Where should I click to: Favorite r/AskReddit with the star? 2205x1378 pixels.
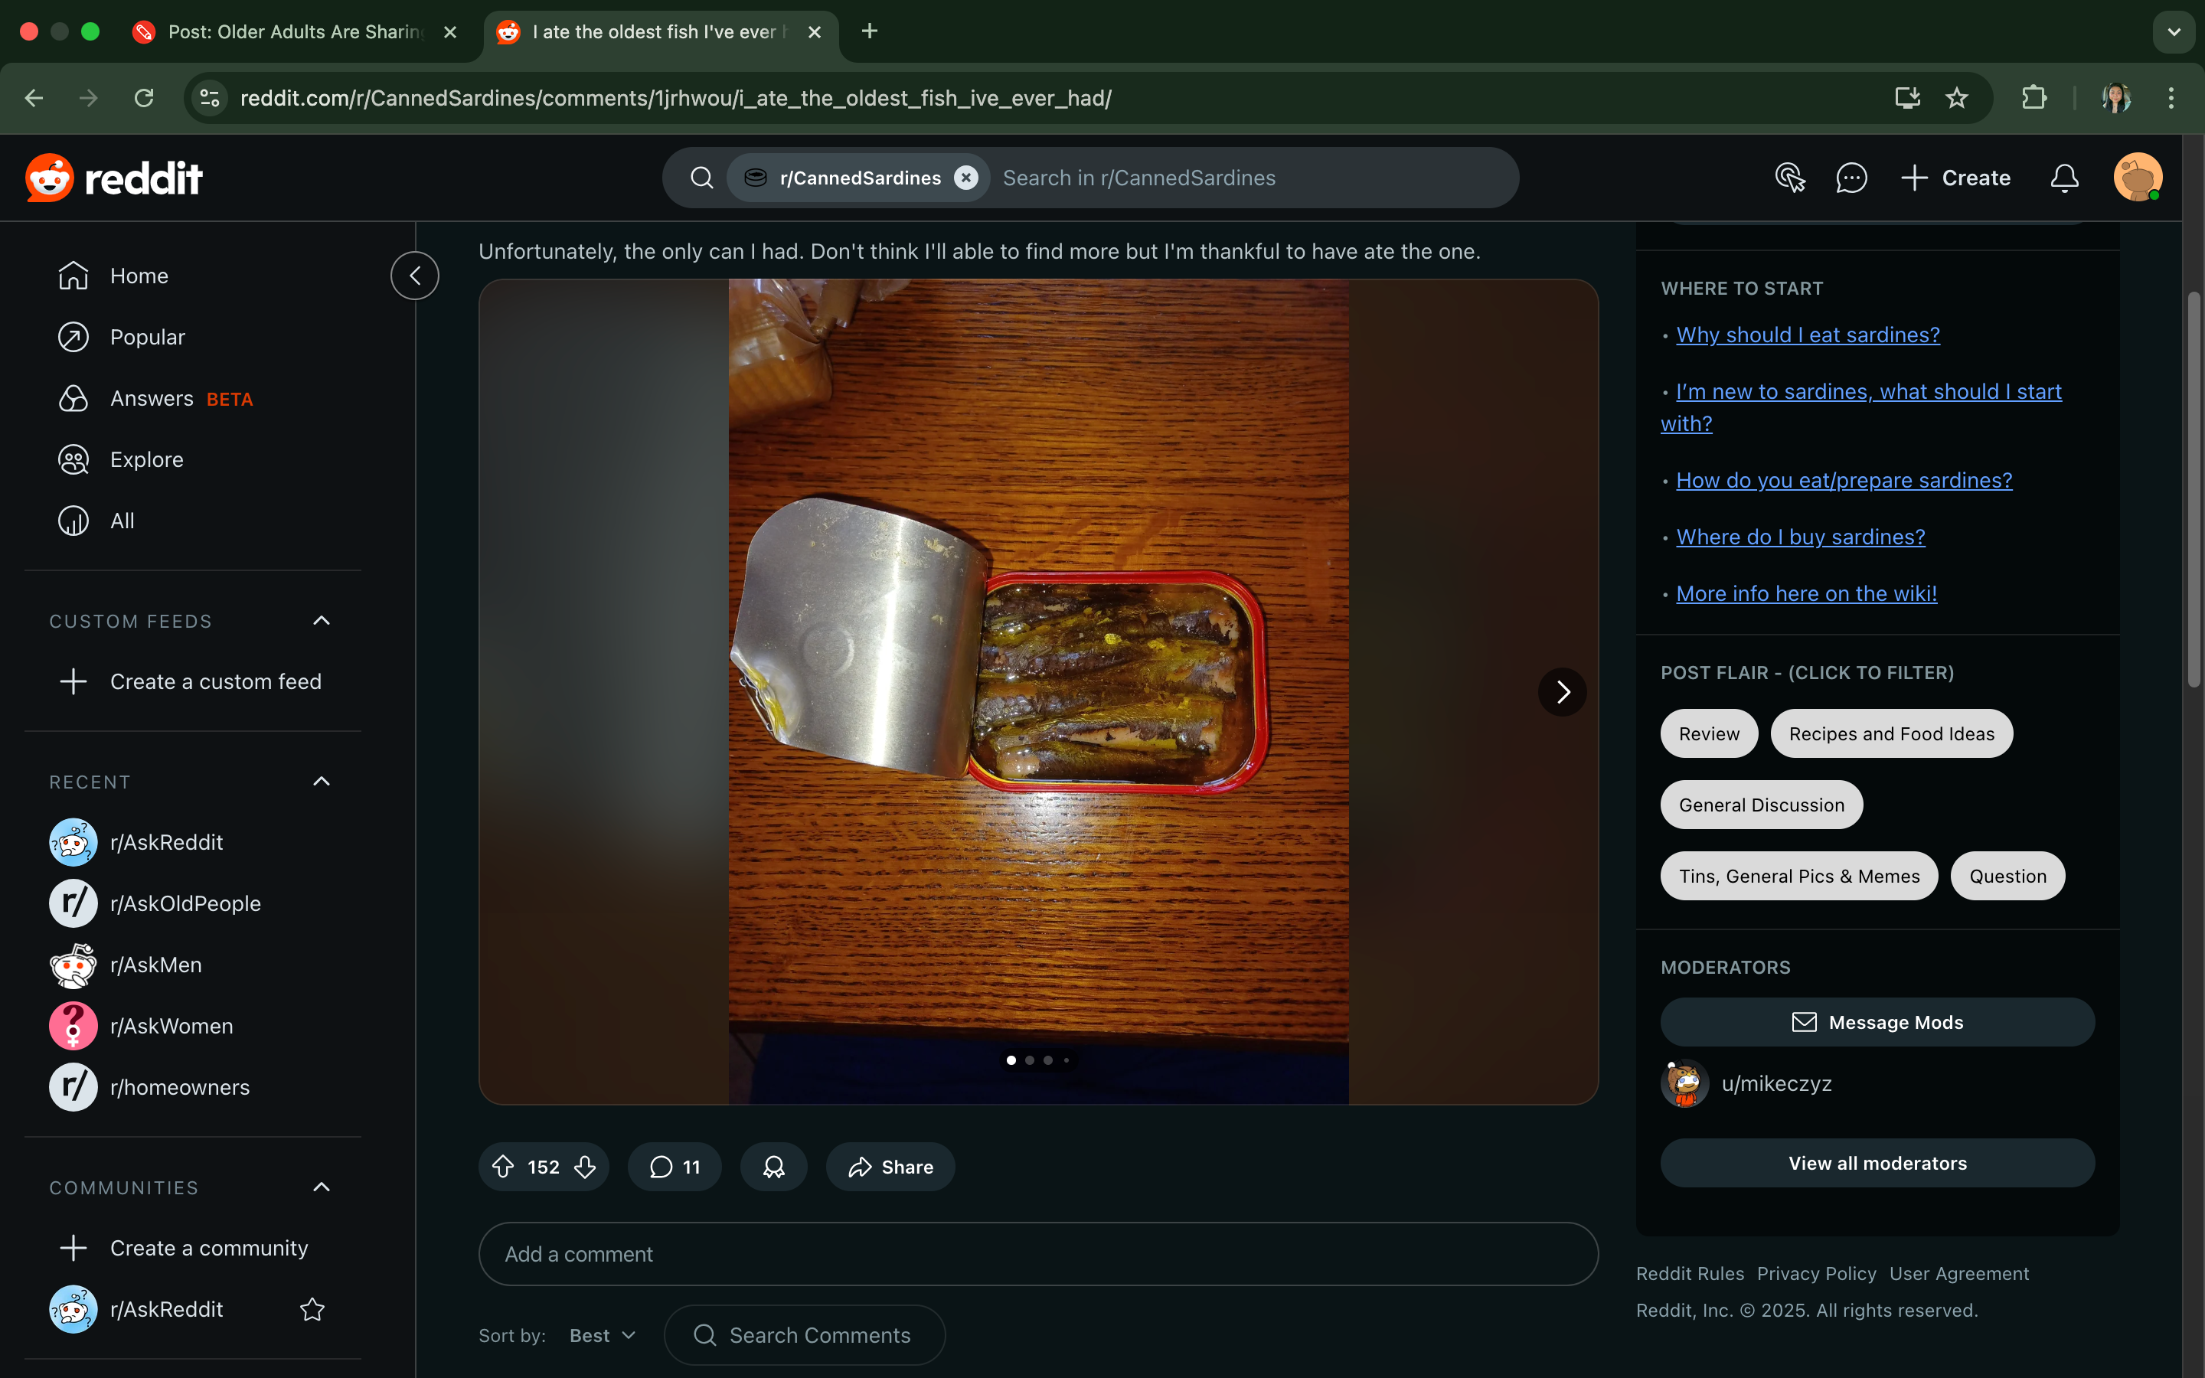tap(311, 1310)
